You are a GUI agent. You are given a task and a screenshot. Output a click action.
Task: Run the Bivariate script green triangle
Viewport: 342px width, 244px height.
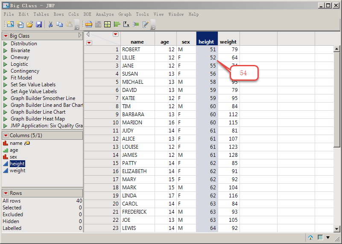point(6,50)
